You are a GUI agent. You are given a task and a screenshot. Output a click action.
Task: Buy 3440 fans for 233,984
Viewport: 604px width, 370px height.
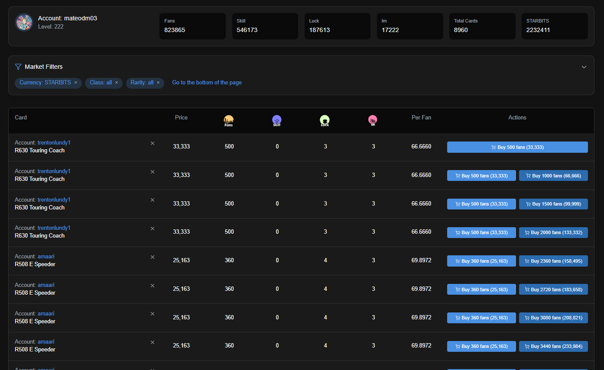(553, 346)
